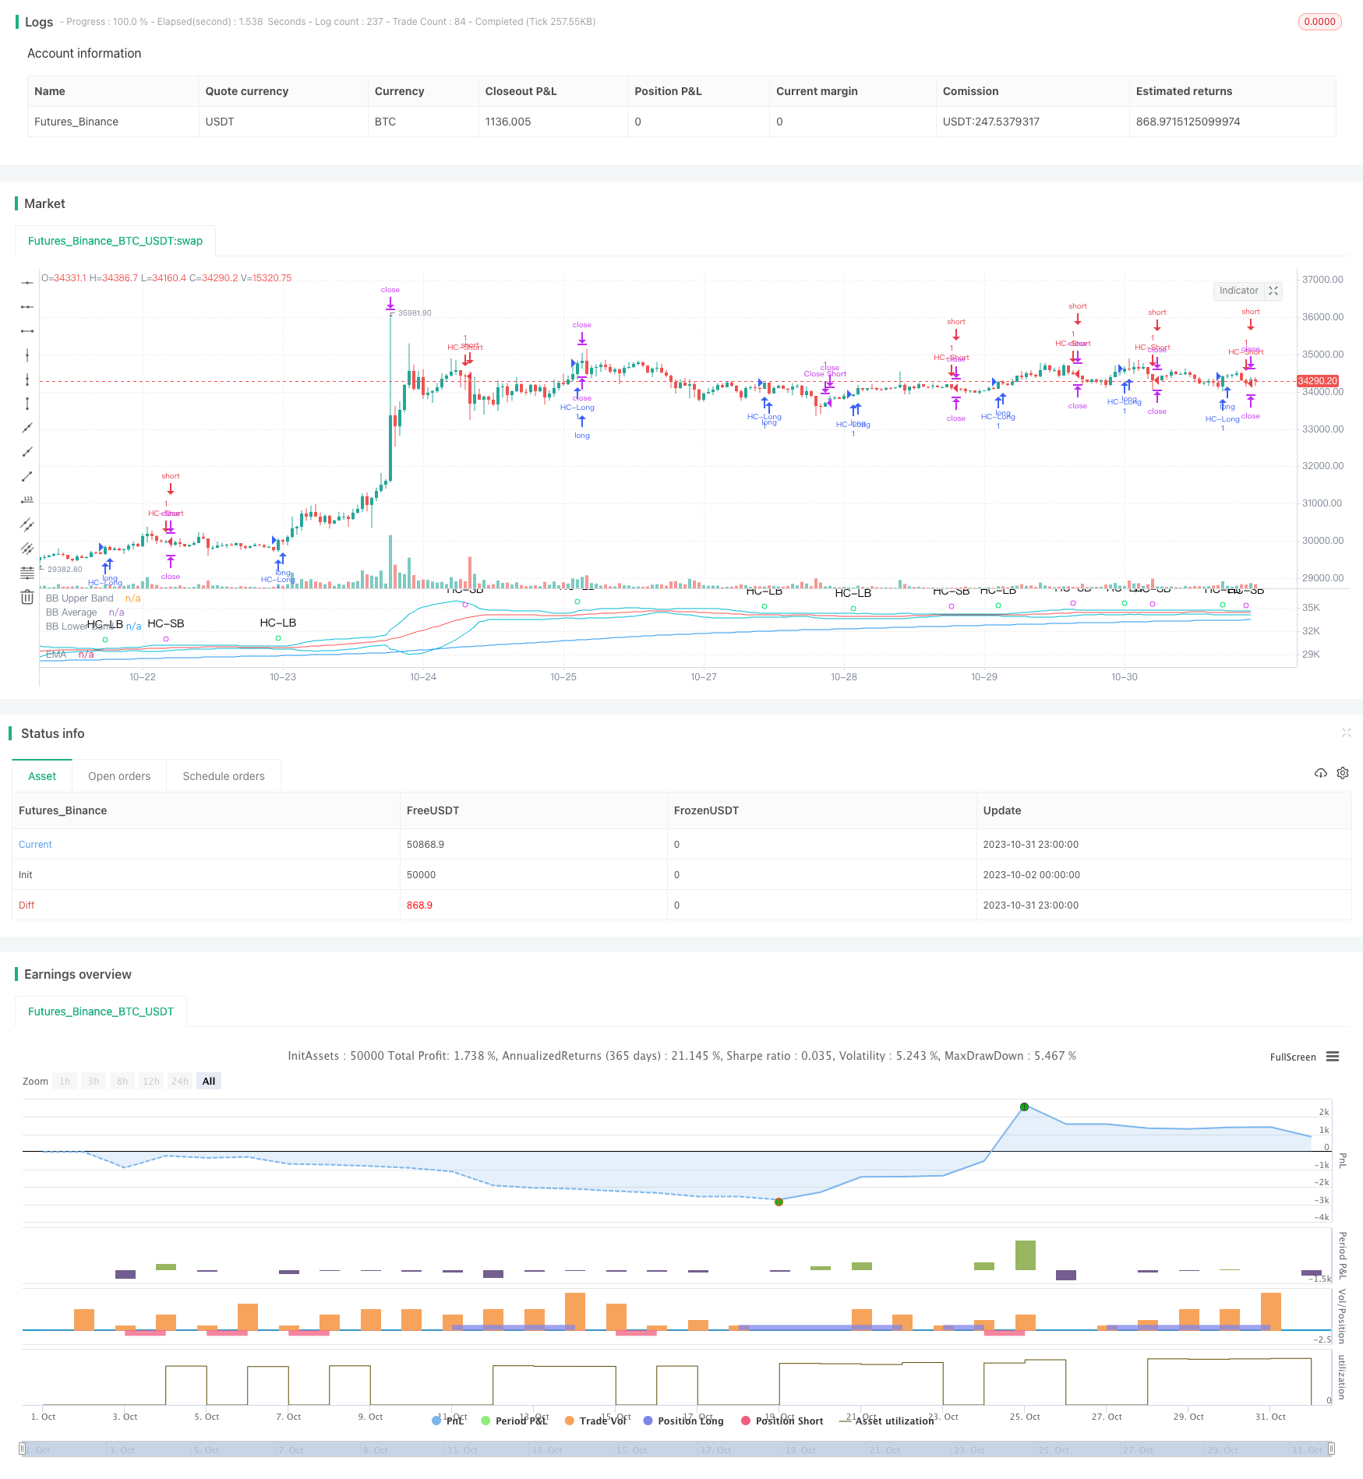
Task: Toggle the Period P&L legend series
Action: [515, 1421]
